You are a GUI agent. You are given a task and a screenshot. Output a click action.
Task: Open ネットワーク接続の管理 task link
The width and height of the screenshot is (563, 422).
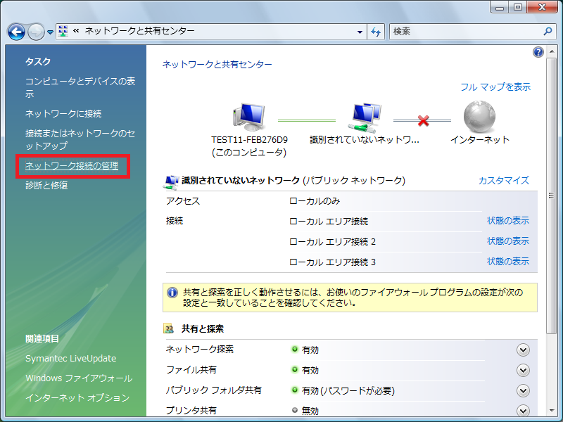click(x=71, y=167)
